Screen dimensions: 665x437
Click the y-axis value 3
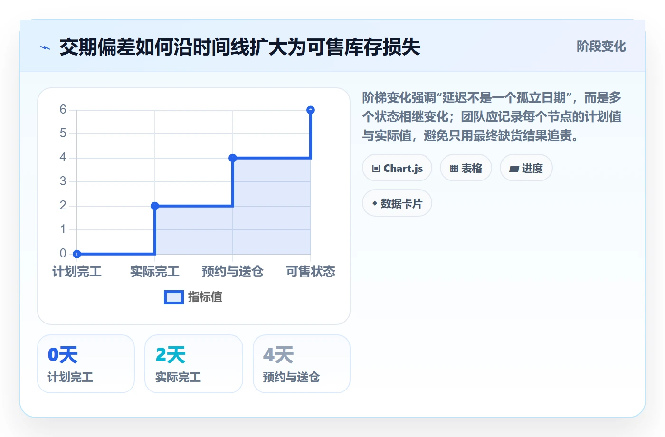click(x=63, y=181)
